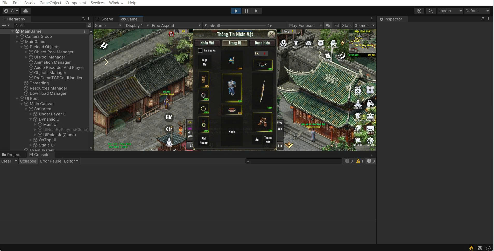Open the Cài Auto gear icon
The height and width of the screenshot is (251, 494).
click(x=341, y=56)
